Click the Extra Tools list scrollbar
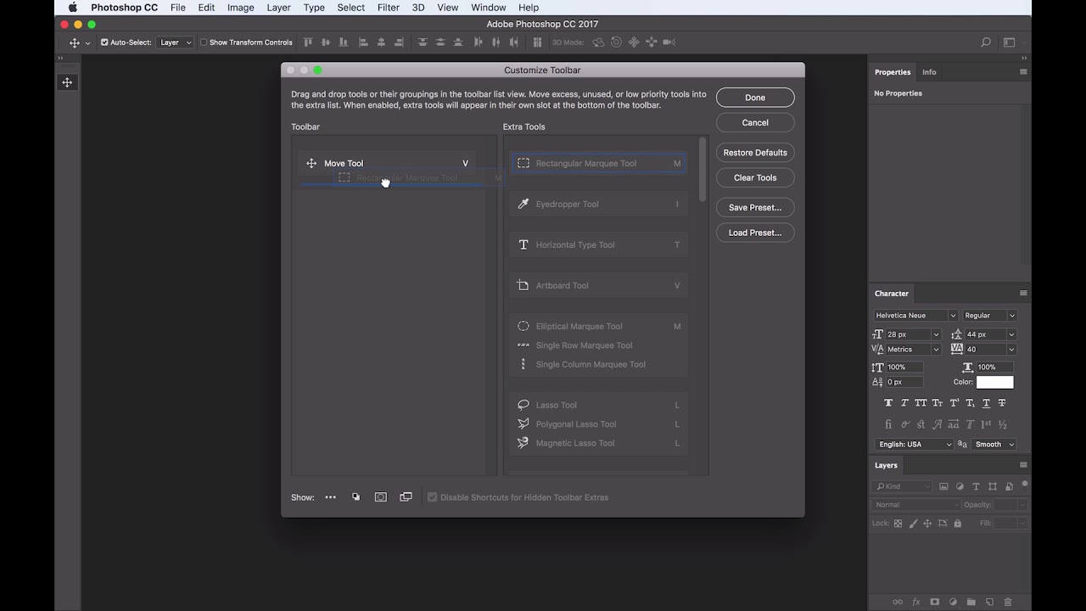This screenshot has height=611, width=1086. (703, 170)
